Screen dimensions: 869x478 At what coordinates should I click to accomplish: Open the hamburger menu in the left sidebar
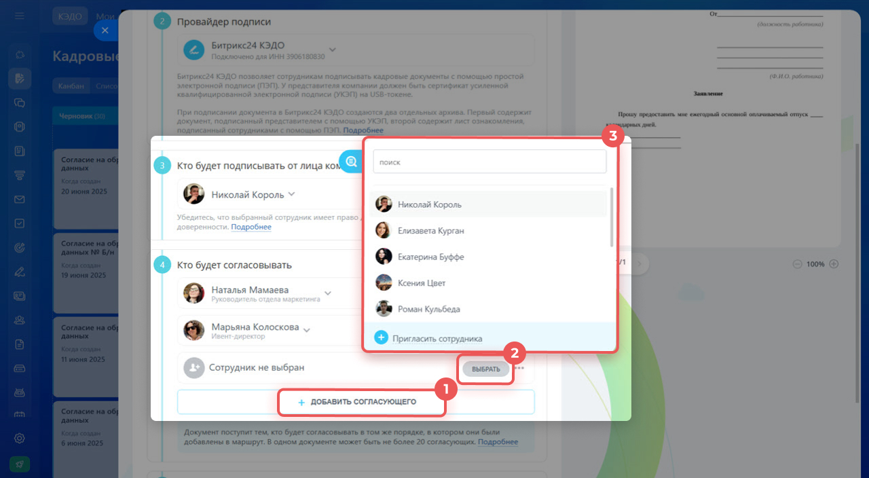[x=20, y=16]
